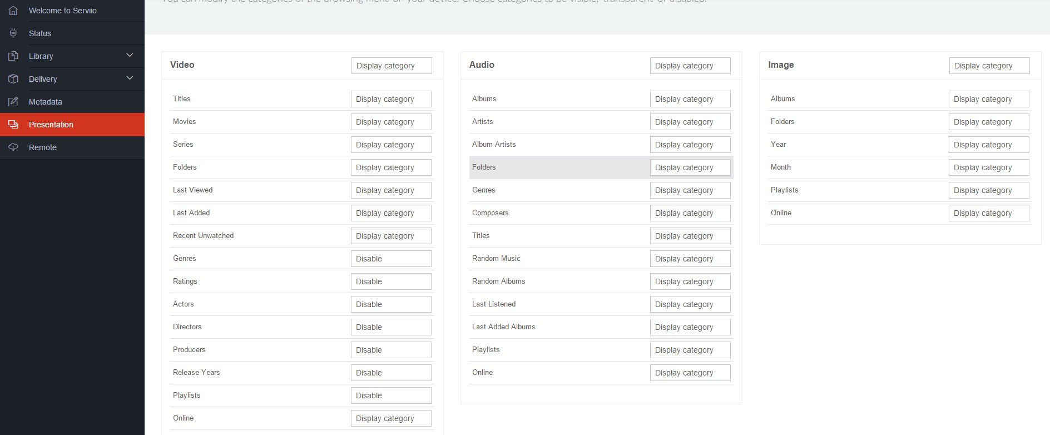Click the plug icon next to Status
1050x435 pixels.
13,33
